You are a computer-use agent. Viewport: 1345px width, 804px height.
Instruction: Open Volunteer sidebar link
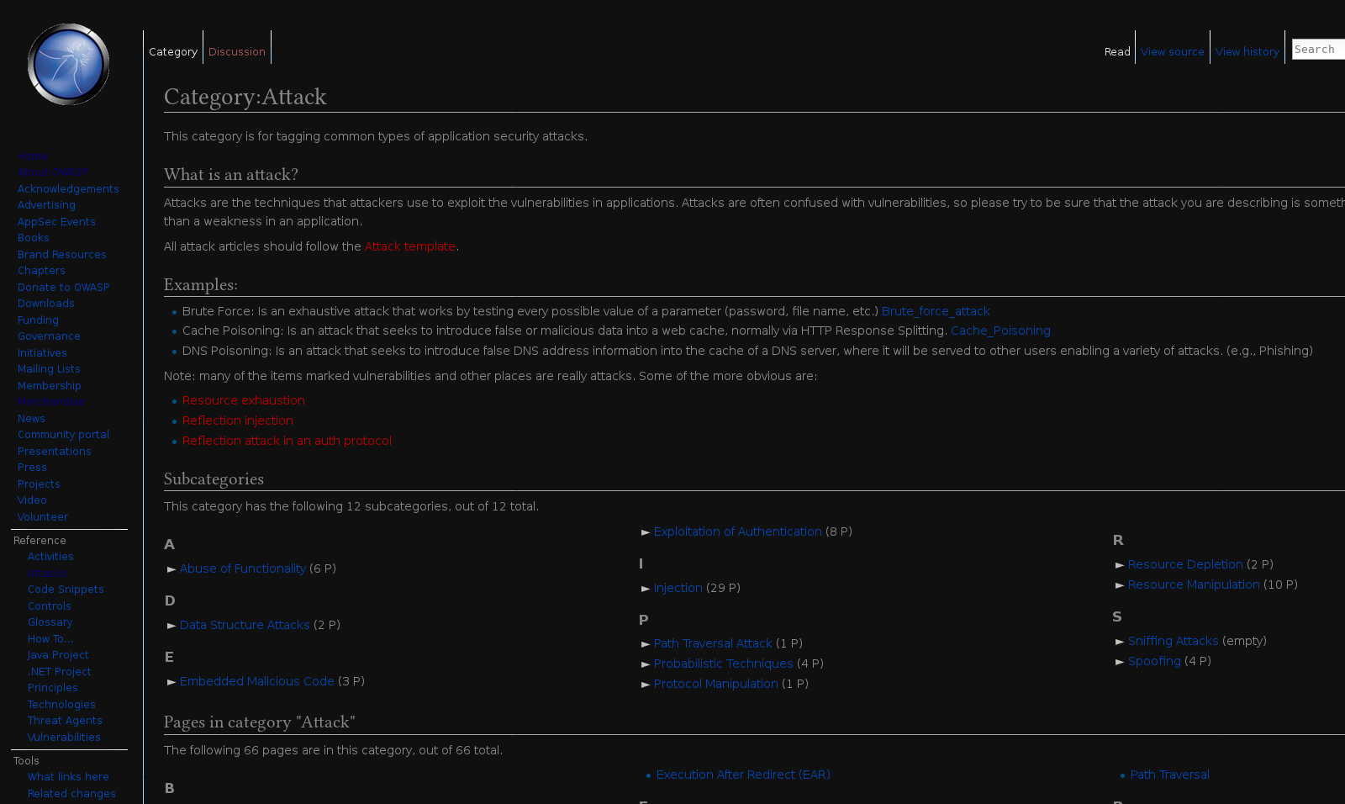tap(43, 517)
